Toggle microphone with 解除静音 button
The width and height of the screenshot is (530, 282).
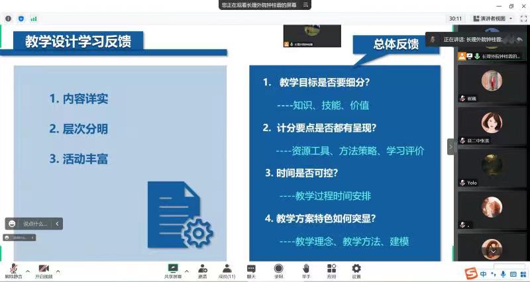click(x=13, y=270)
